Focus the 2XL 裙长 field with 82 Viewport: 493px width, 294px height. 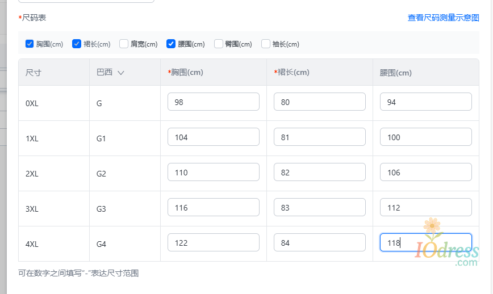pos(319,173)
